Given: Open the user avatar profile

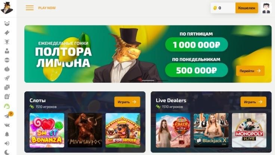Looking at the screenshot, I should click(x=266, y=8).
